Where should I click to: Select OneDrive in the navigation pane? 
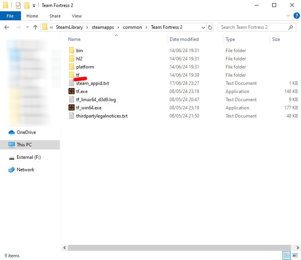(x=26, y=132)
